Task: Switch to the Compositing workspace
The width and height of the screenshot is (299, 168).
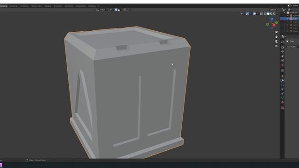Action: 80,6
